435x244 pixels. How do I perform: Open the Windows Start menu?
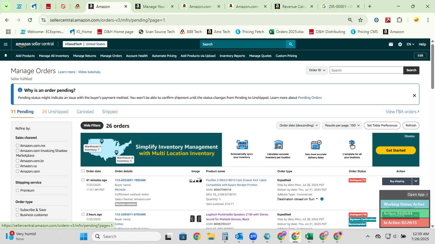[x=83, y=236]
